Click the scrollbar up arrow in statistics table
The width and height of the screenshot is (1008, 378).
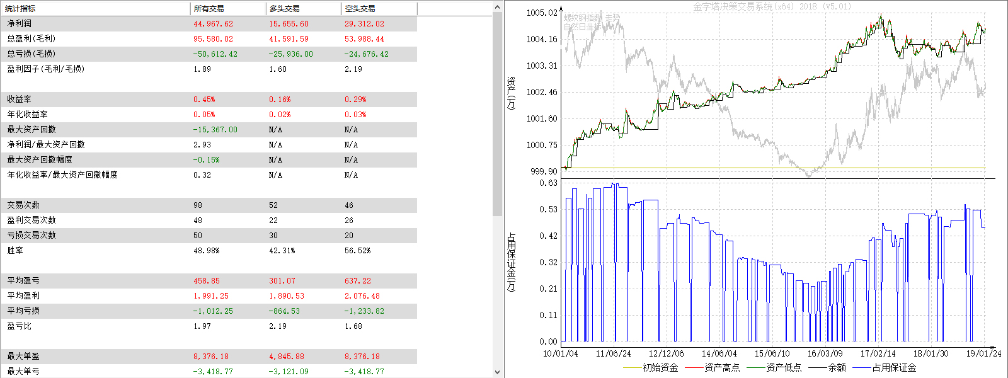498,6
